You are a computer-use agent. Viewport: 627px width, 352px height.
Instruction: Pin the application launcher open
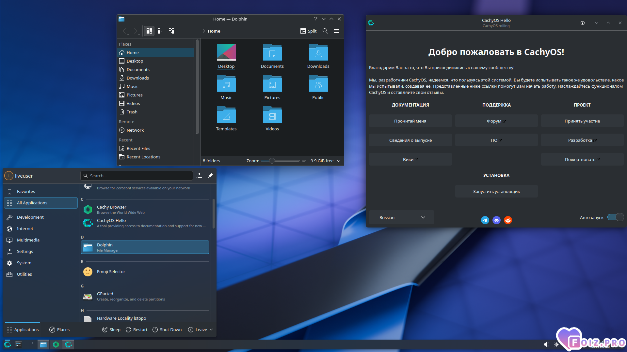tap(210, 176)
